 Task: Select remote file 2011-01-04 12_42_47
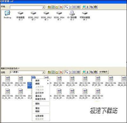coord(59,94)
